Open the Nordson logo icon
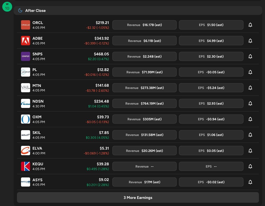Image resolution: width=265 pixels, height=206 pixels. click(26, 103)
